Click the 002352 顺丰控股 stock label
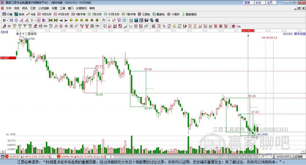Image resolution: width=306 pixels, height=165 pixels. [x=294, y=34]
